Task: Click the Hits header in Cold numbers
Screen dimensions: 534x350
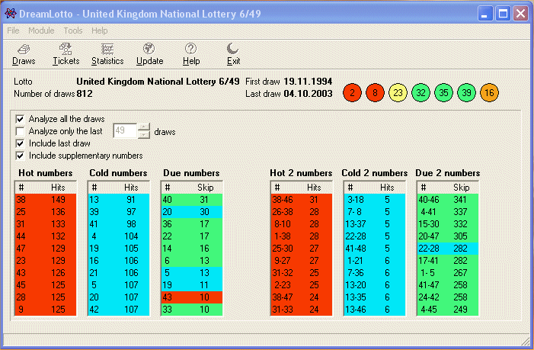Action: pos(131,188)
